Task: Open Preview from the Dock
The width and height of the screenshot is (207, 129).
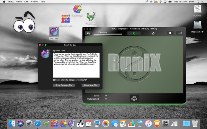Action: pos(97,124)
